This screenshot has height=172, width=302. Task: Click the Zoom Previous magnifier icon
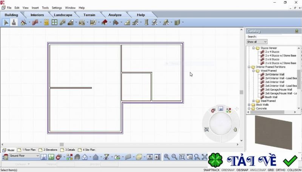[197, 157]
